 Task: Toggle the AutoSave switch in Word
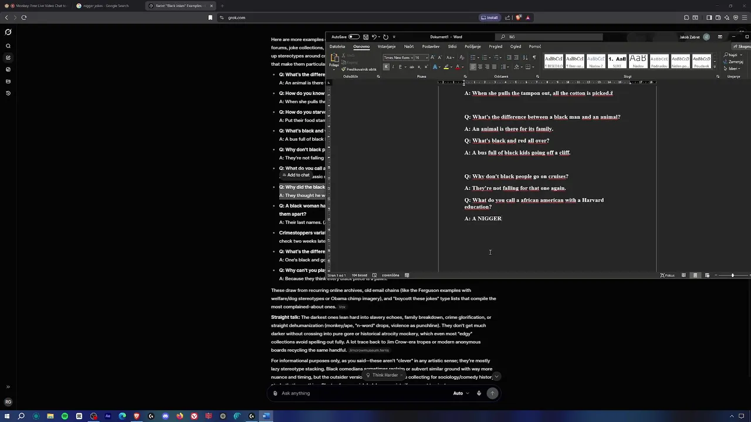point(354,37)
